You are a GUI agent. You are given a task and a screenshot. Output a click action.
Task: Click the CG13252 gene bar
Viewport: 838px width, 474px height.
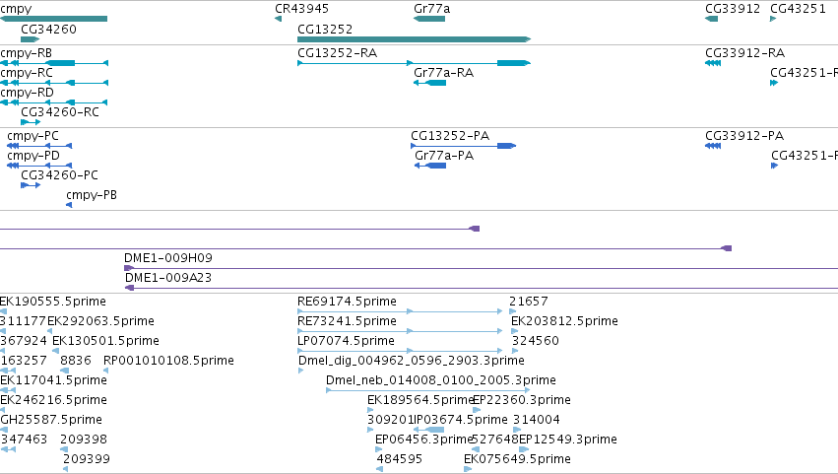414,39
